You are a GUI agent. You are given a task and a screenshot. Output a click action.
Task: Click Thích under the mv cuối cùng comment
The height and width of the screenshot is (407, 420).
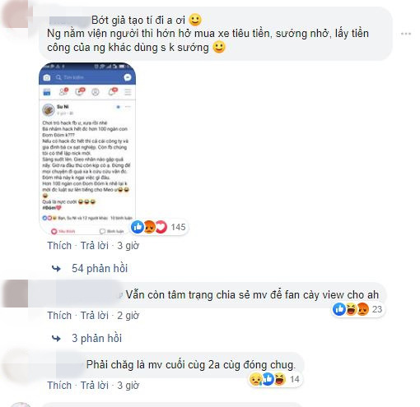click(59, 386)
